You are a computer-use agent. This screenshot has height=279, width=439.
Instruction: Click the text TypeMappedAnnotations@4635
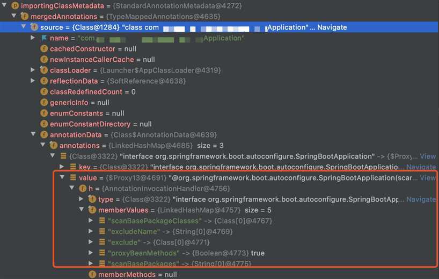pyautogui.click(x=163, y=16)
